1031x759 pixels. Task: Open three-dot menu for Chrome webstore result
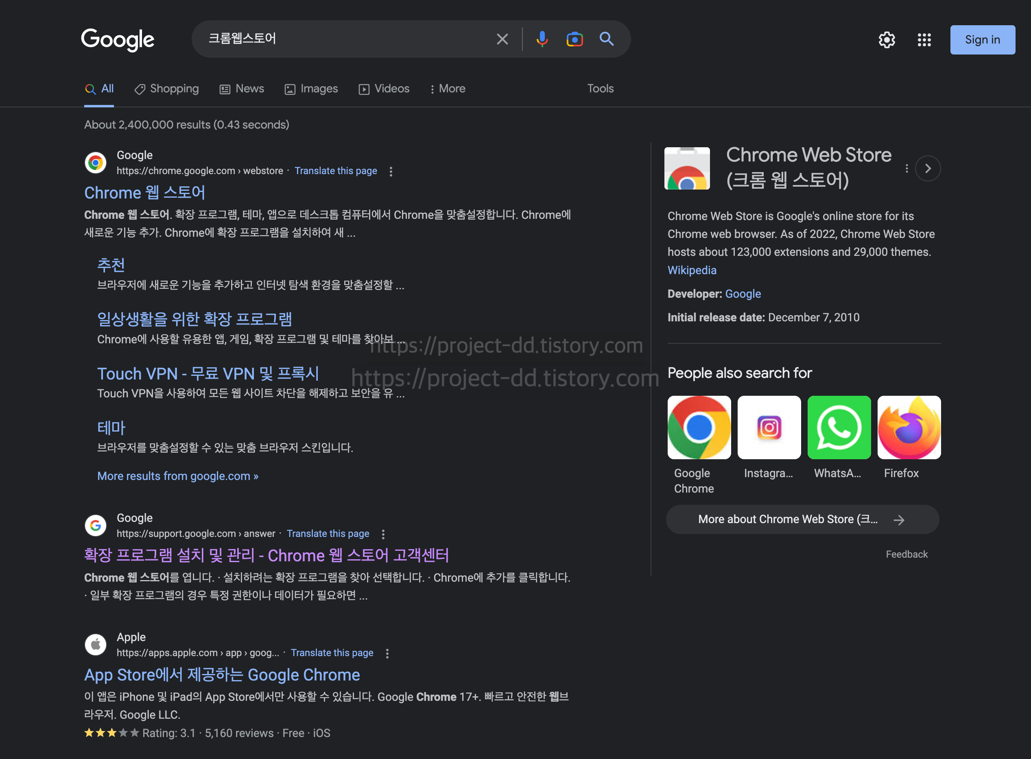coord(391,171)
